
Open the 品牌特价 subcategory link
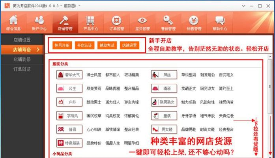(94, 143)
